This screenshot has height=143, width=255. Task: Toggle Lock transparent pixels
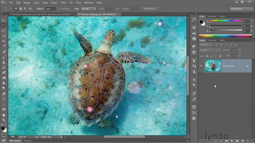207,56
